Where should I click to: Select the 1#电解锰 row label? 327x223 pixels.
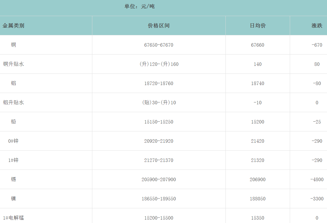pyautogui.click(x=13, y=218)
